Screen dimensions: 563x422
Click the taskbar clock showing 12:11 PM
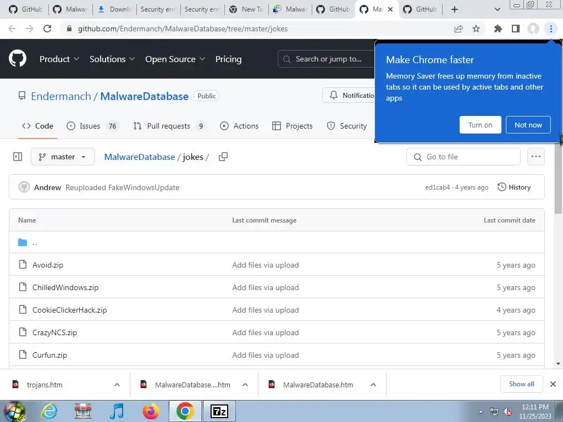534,412
